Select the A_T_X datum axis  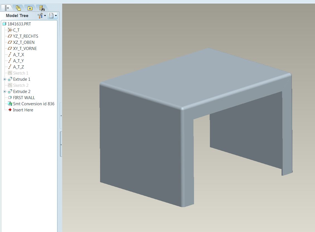pos(18,55)
